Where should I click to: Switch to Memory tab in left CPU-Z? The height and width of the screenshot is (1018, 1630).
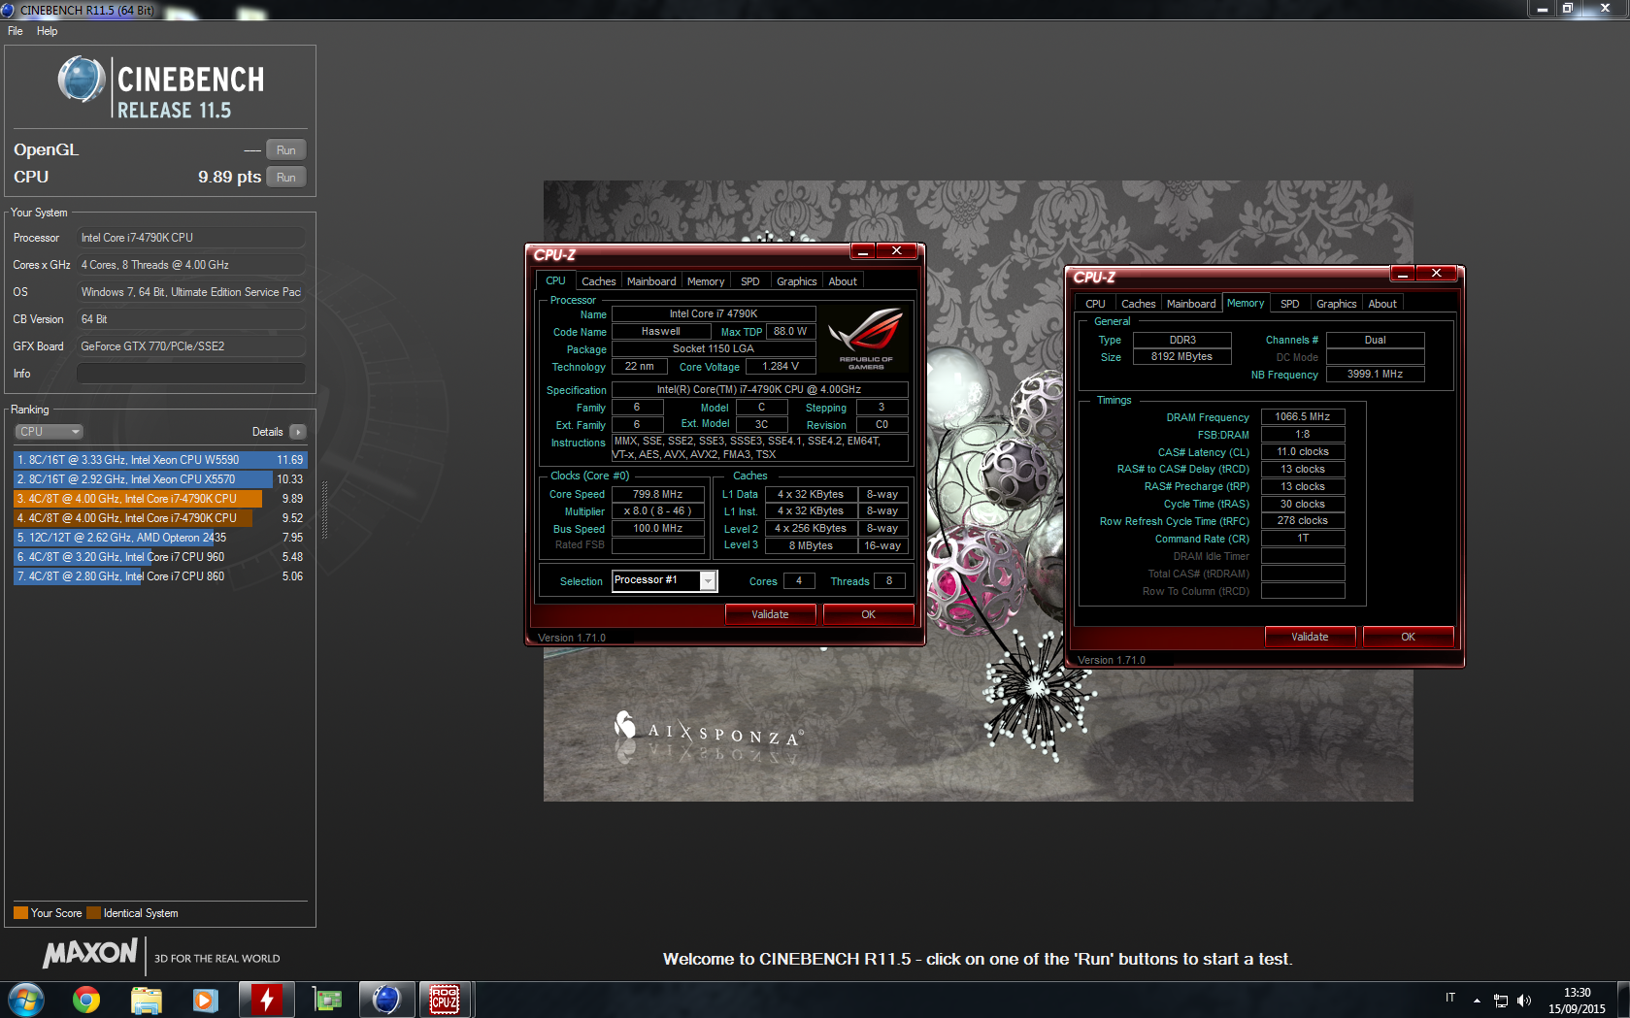[706, 281]
